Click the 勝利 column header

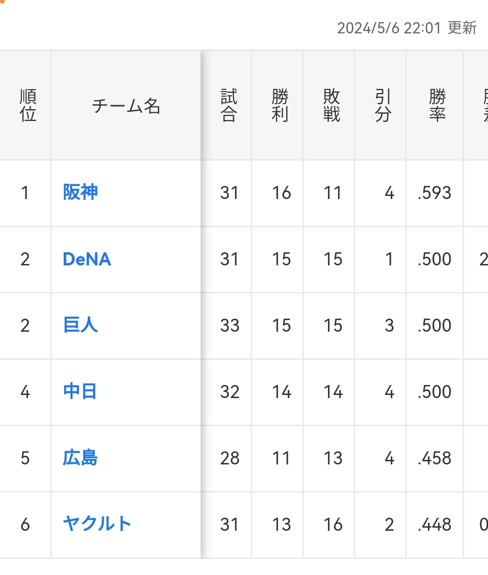click(280, 106)
